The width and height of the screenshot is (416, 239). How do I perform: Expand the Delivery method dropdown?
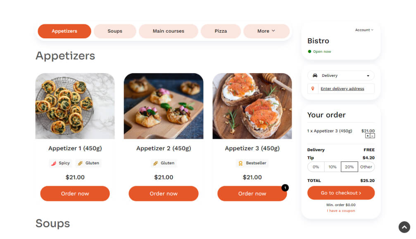pyautogui.click(x=341, y=75)
